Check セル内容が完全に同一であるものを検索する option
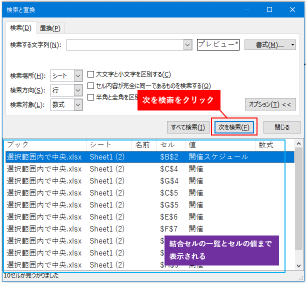306x285 pixels. pos(91,86)
